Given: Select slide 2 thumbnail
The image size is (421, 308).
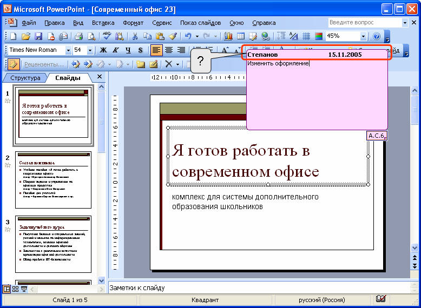Looking at the screenshot, I should tap(53, 180).
